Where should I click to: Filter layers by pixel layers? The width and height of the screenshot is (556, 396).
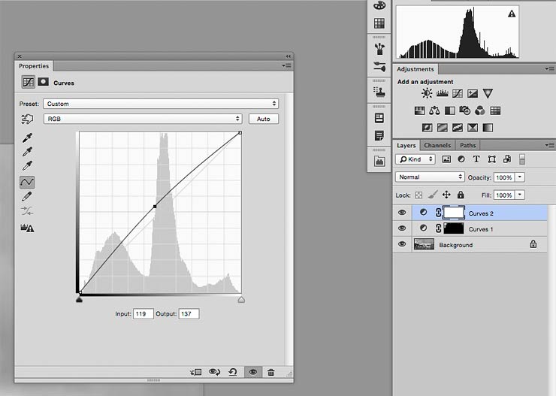(446, 159)
